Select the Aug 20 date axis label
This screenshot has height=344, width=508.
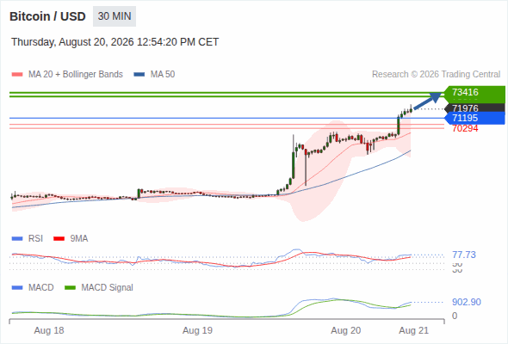pyautogui.click(x=345, y=330)
